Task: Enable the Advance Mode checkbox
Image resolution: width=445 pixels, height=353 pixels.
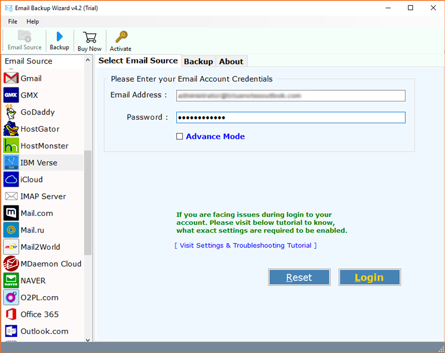Action: coord(179,136)
